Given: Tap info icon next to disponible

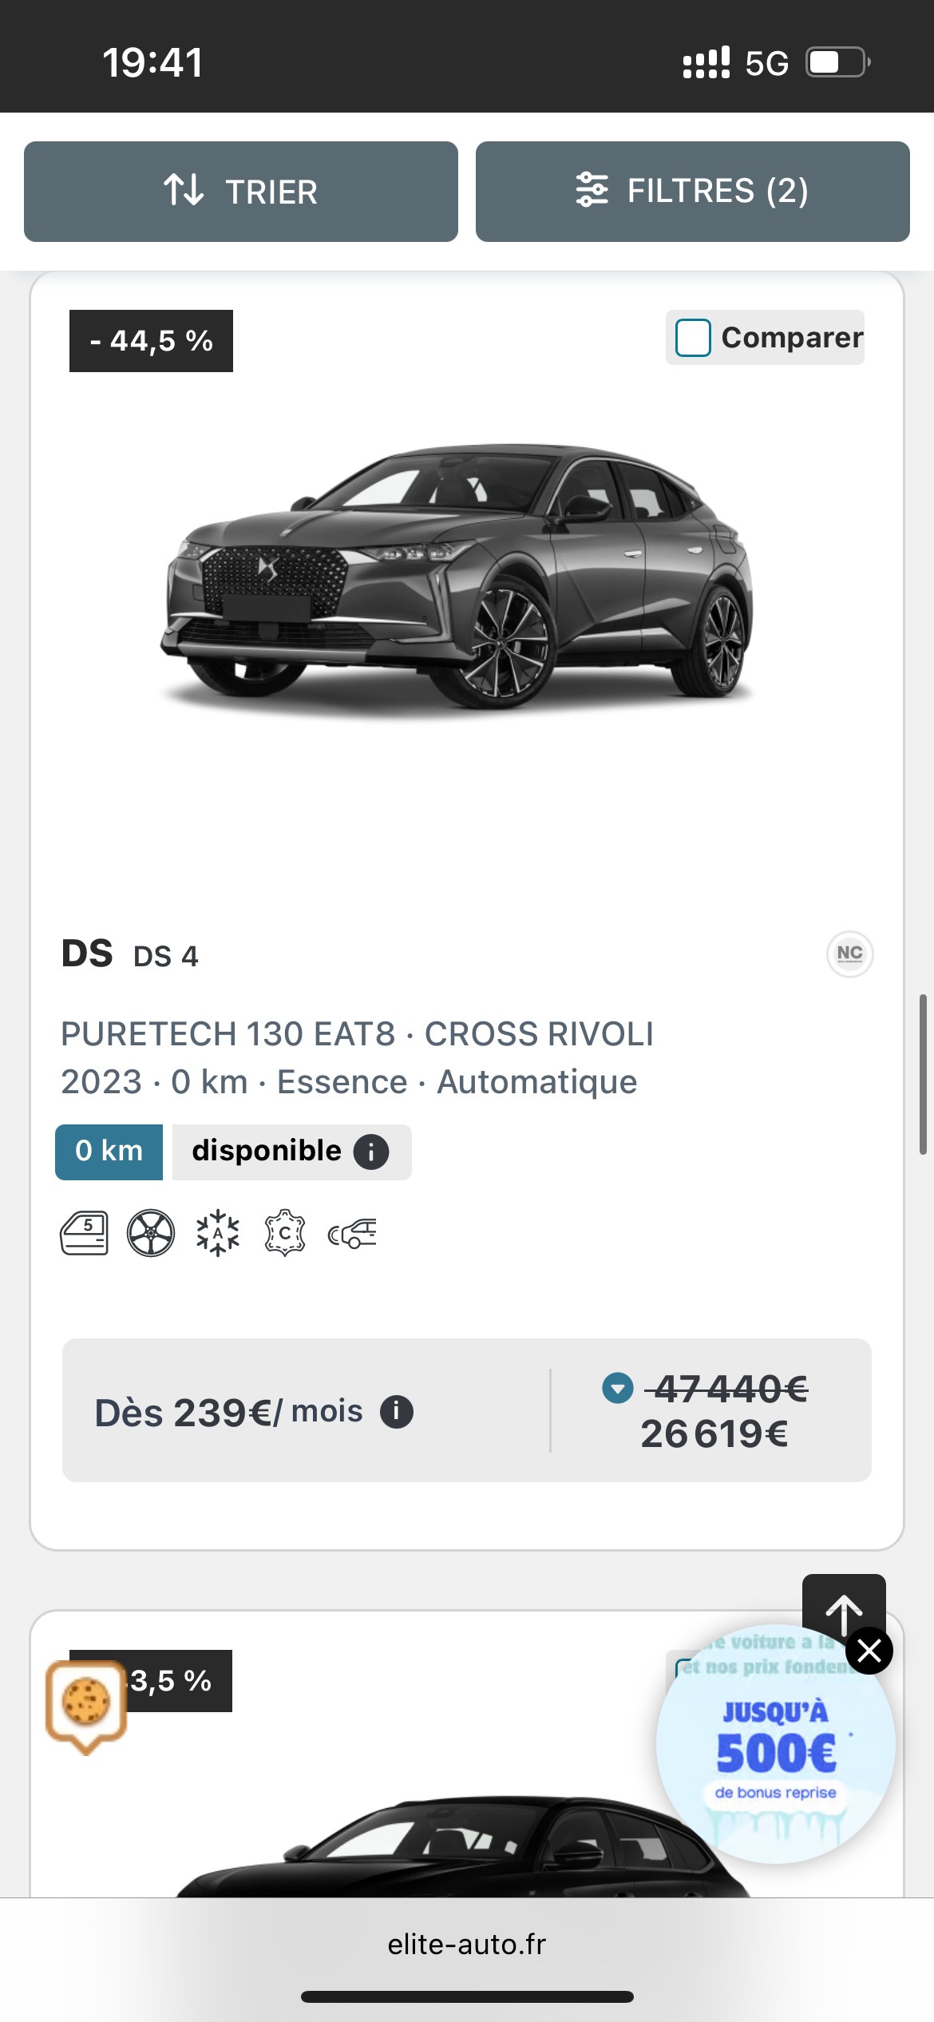Looking at the screenshot, I should (371, 1152).
